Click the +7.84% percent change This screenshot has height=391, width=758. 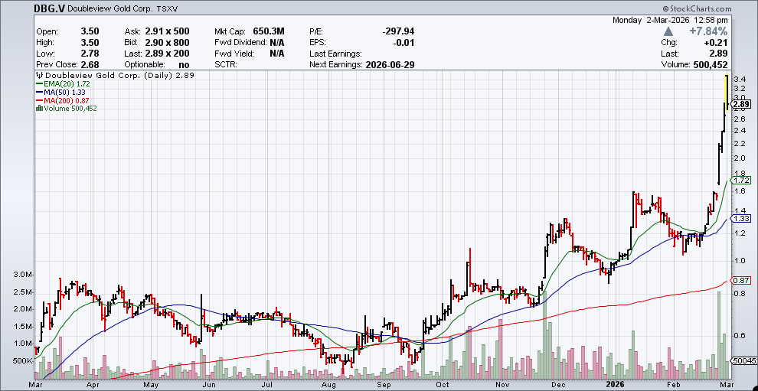tap(708, 31)
